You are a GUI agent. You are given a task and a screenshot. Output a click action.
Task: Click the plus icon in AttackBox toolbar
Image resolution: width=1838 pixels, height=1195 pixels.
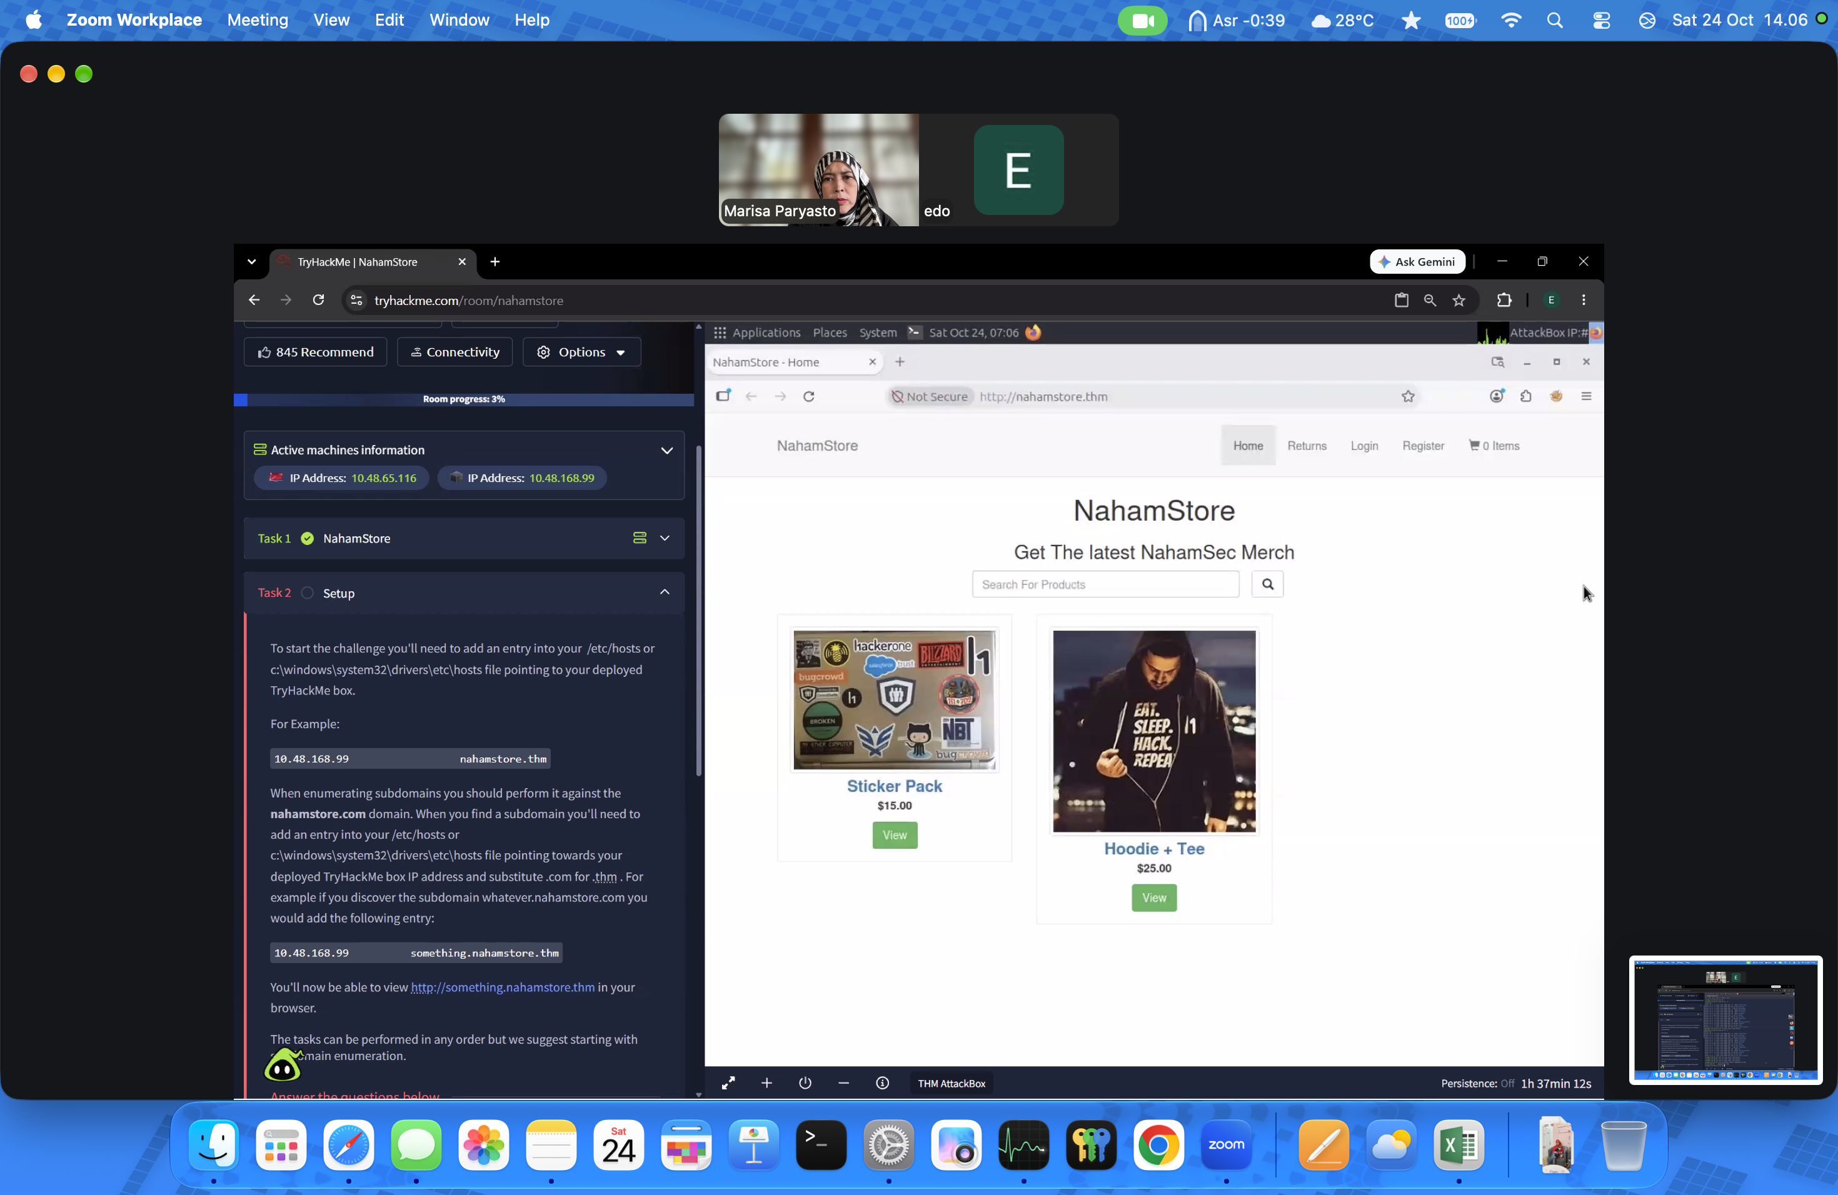coord(766,1082)
